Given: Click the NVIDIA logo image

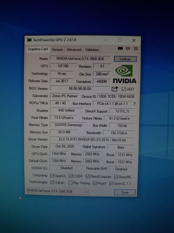Looking at the screenshot, I should click(x=124, y=74).
